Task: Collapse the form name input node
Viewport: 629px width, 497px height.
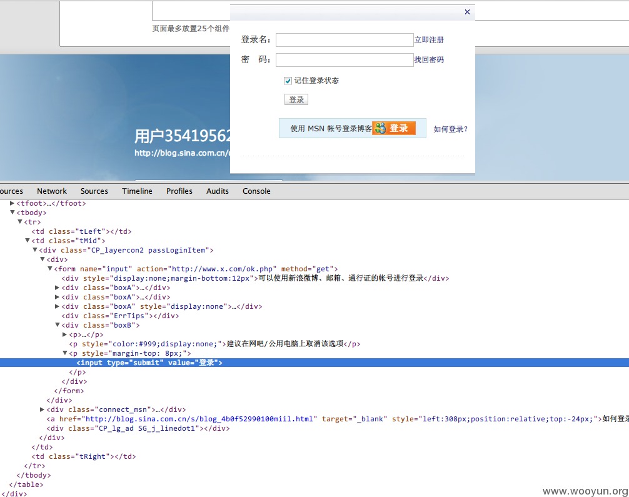Action: (50, 269)
